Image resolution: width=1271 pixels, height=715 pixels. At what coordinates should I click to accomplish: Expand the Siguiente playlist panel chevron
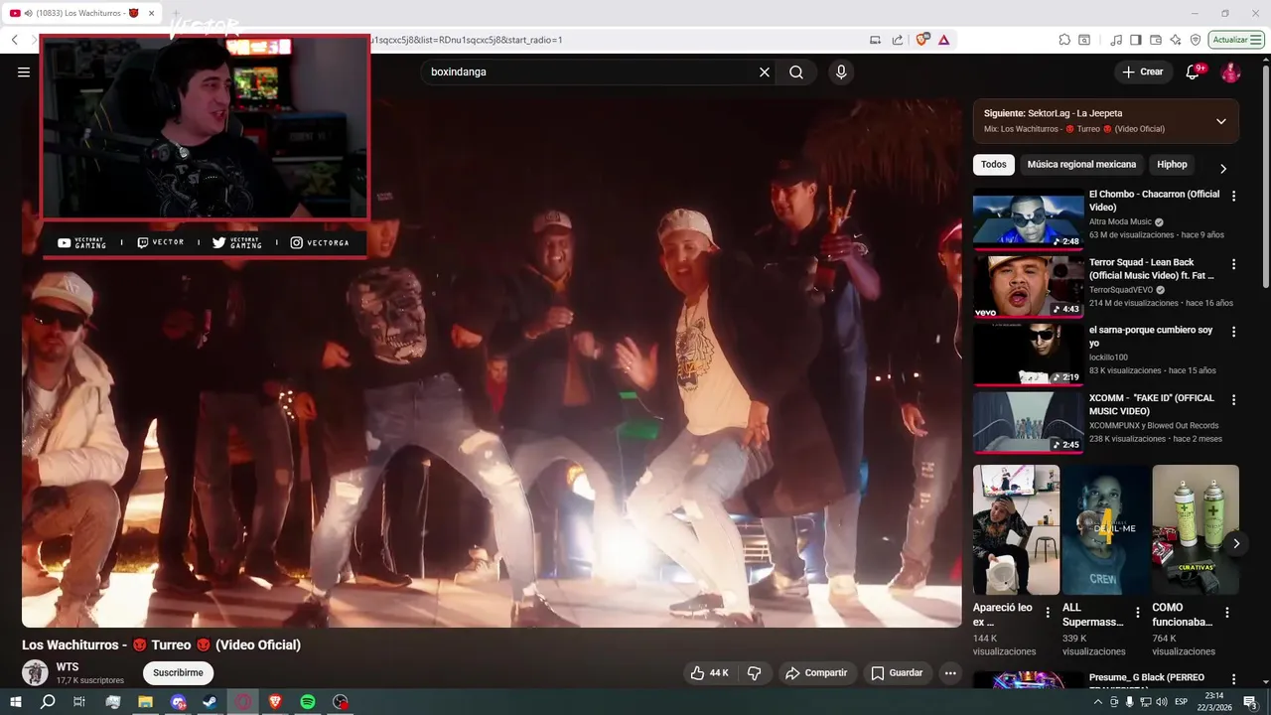click(x=1221, y=121)
